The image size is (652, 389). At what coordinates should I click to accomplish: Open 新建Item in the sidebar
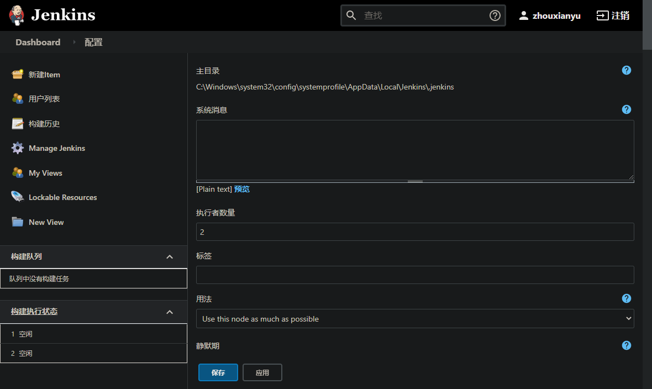click(44, 75)
